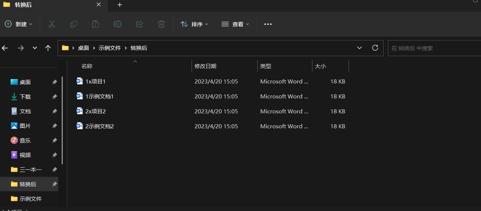Click the Cut icon in the toolbar

(x=51, y=24)
